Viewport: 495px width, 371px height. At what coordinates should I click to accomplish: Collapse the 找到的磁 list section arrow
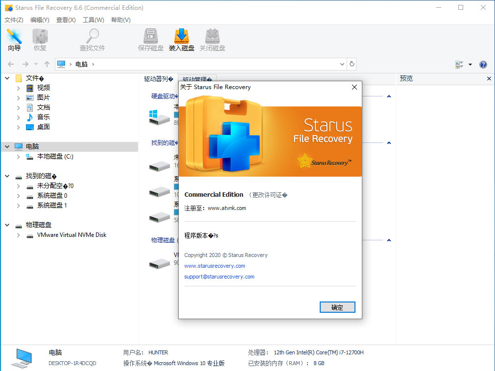pos(389,143)
